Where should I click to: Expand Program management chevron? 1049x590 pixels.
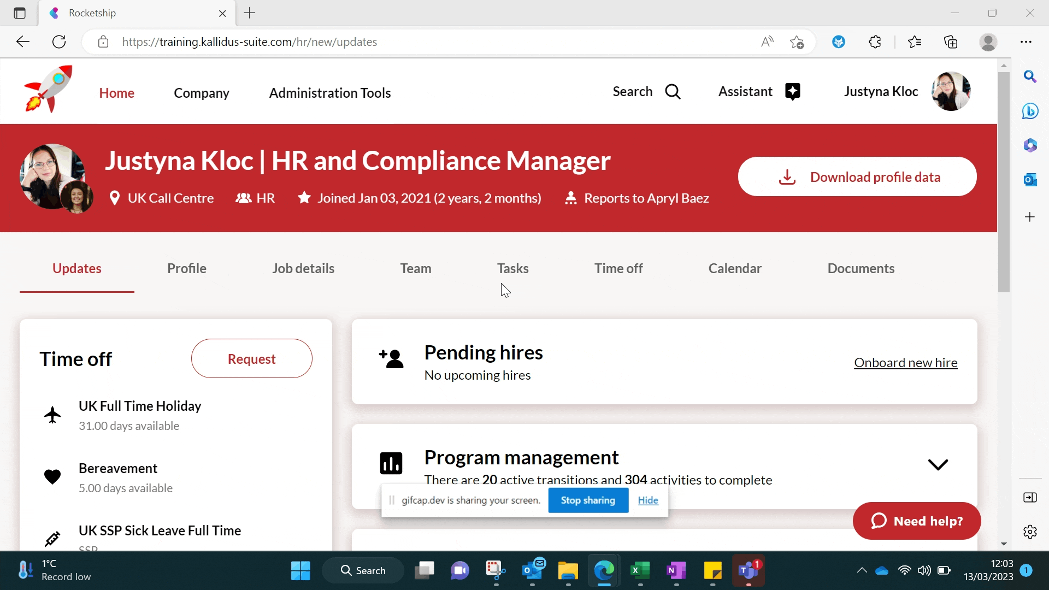coord(938,465)
